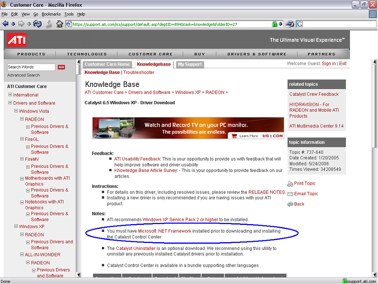The image size is (378, 284).
Task: Click the Watch and Record TV banner
Action: (x=188, y=128)
